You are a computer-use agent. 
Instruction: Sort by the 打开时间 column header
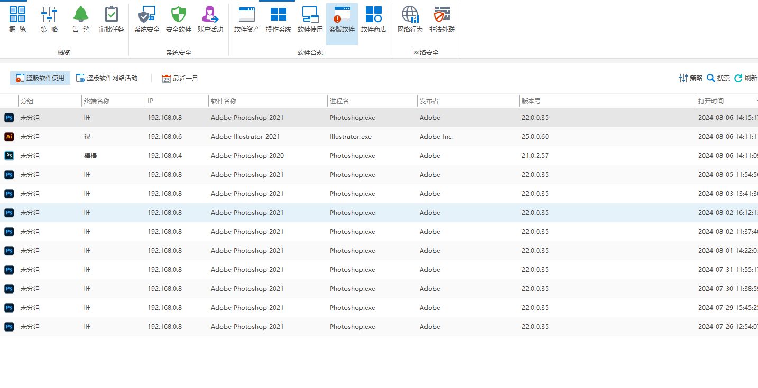[727, 101]
